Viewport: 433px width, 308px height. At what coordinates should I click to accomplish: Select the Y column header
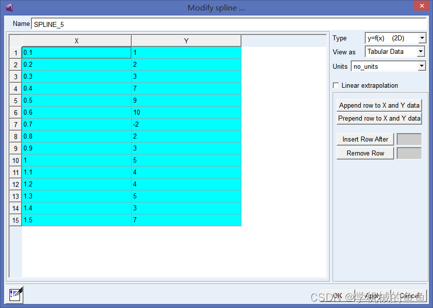[x=186, y=41]
